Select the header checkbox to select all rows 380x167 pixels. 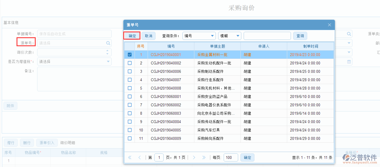pos(130,46)
